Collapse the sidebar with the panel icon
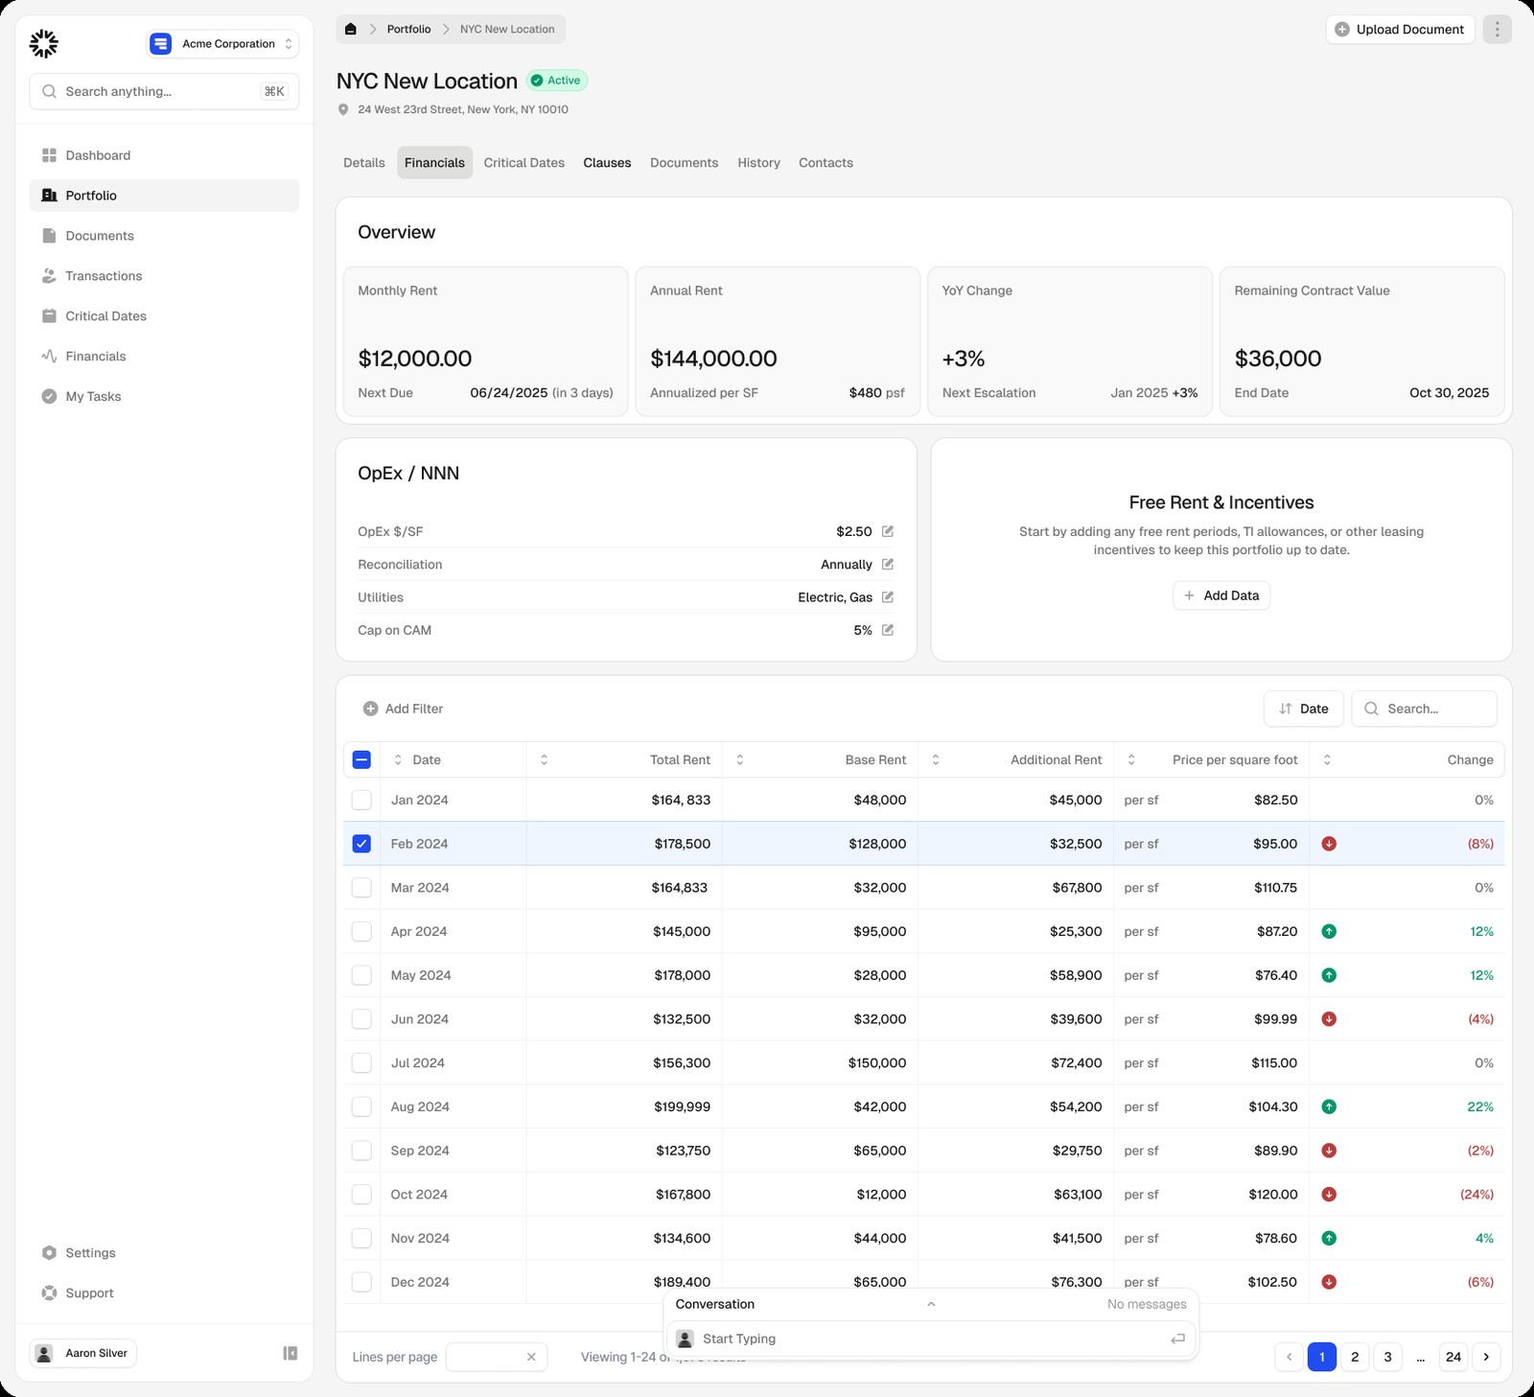The image size is (1534, 1397). [291, 1353]
